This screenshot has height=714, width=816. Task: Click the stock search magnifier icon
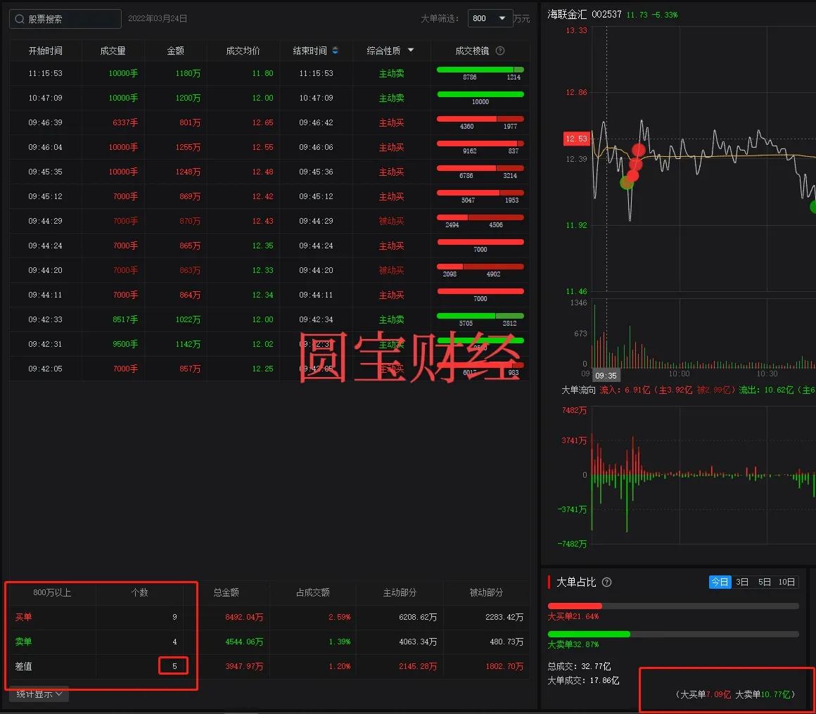19,19
